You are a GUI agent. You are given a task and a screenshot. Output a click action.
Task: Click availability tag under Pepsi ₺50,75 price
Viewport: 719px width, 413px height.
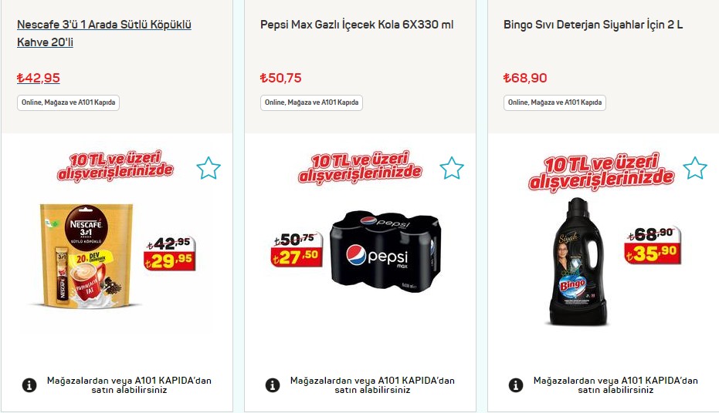coord(311,102)
